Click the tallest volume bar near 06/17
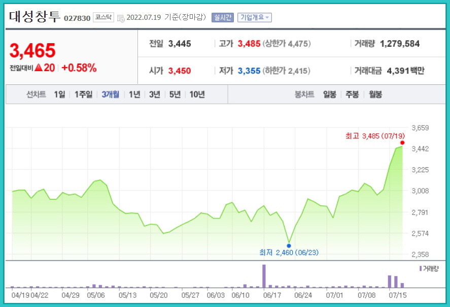Screen dimensions: 450x307 point(264,276)
